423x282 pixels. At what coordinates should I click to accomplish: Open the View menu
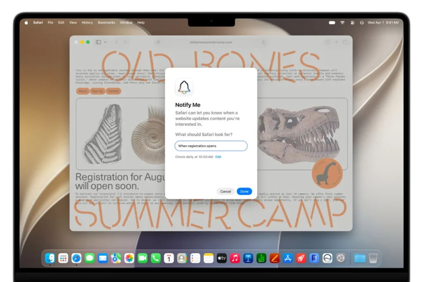click(x=73, y=23)
